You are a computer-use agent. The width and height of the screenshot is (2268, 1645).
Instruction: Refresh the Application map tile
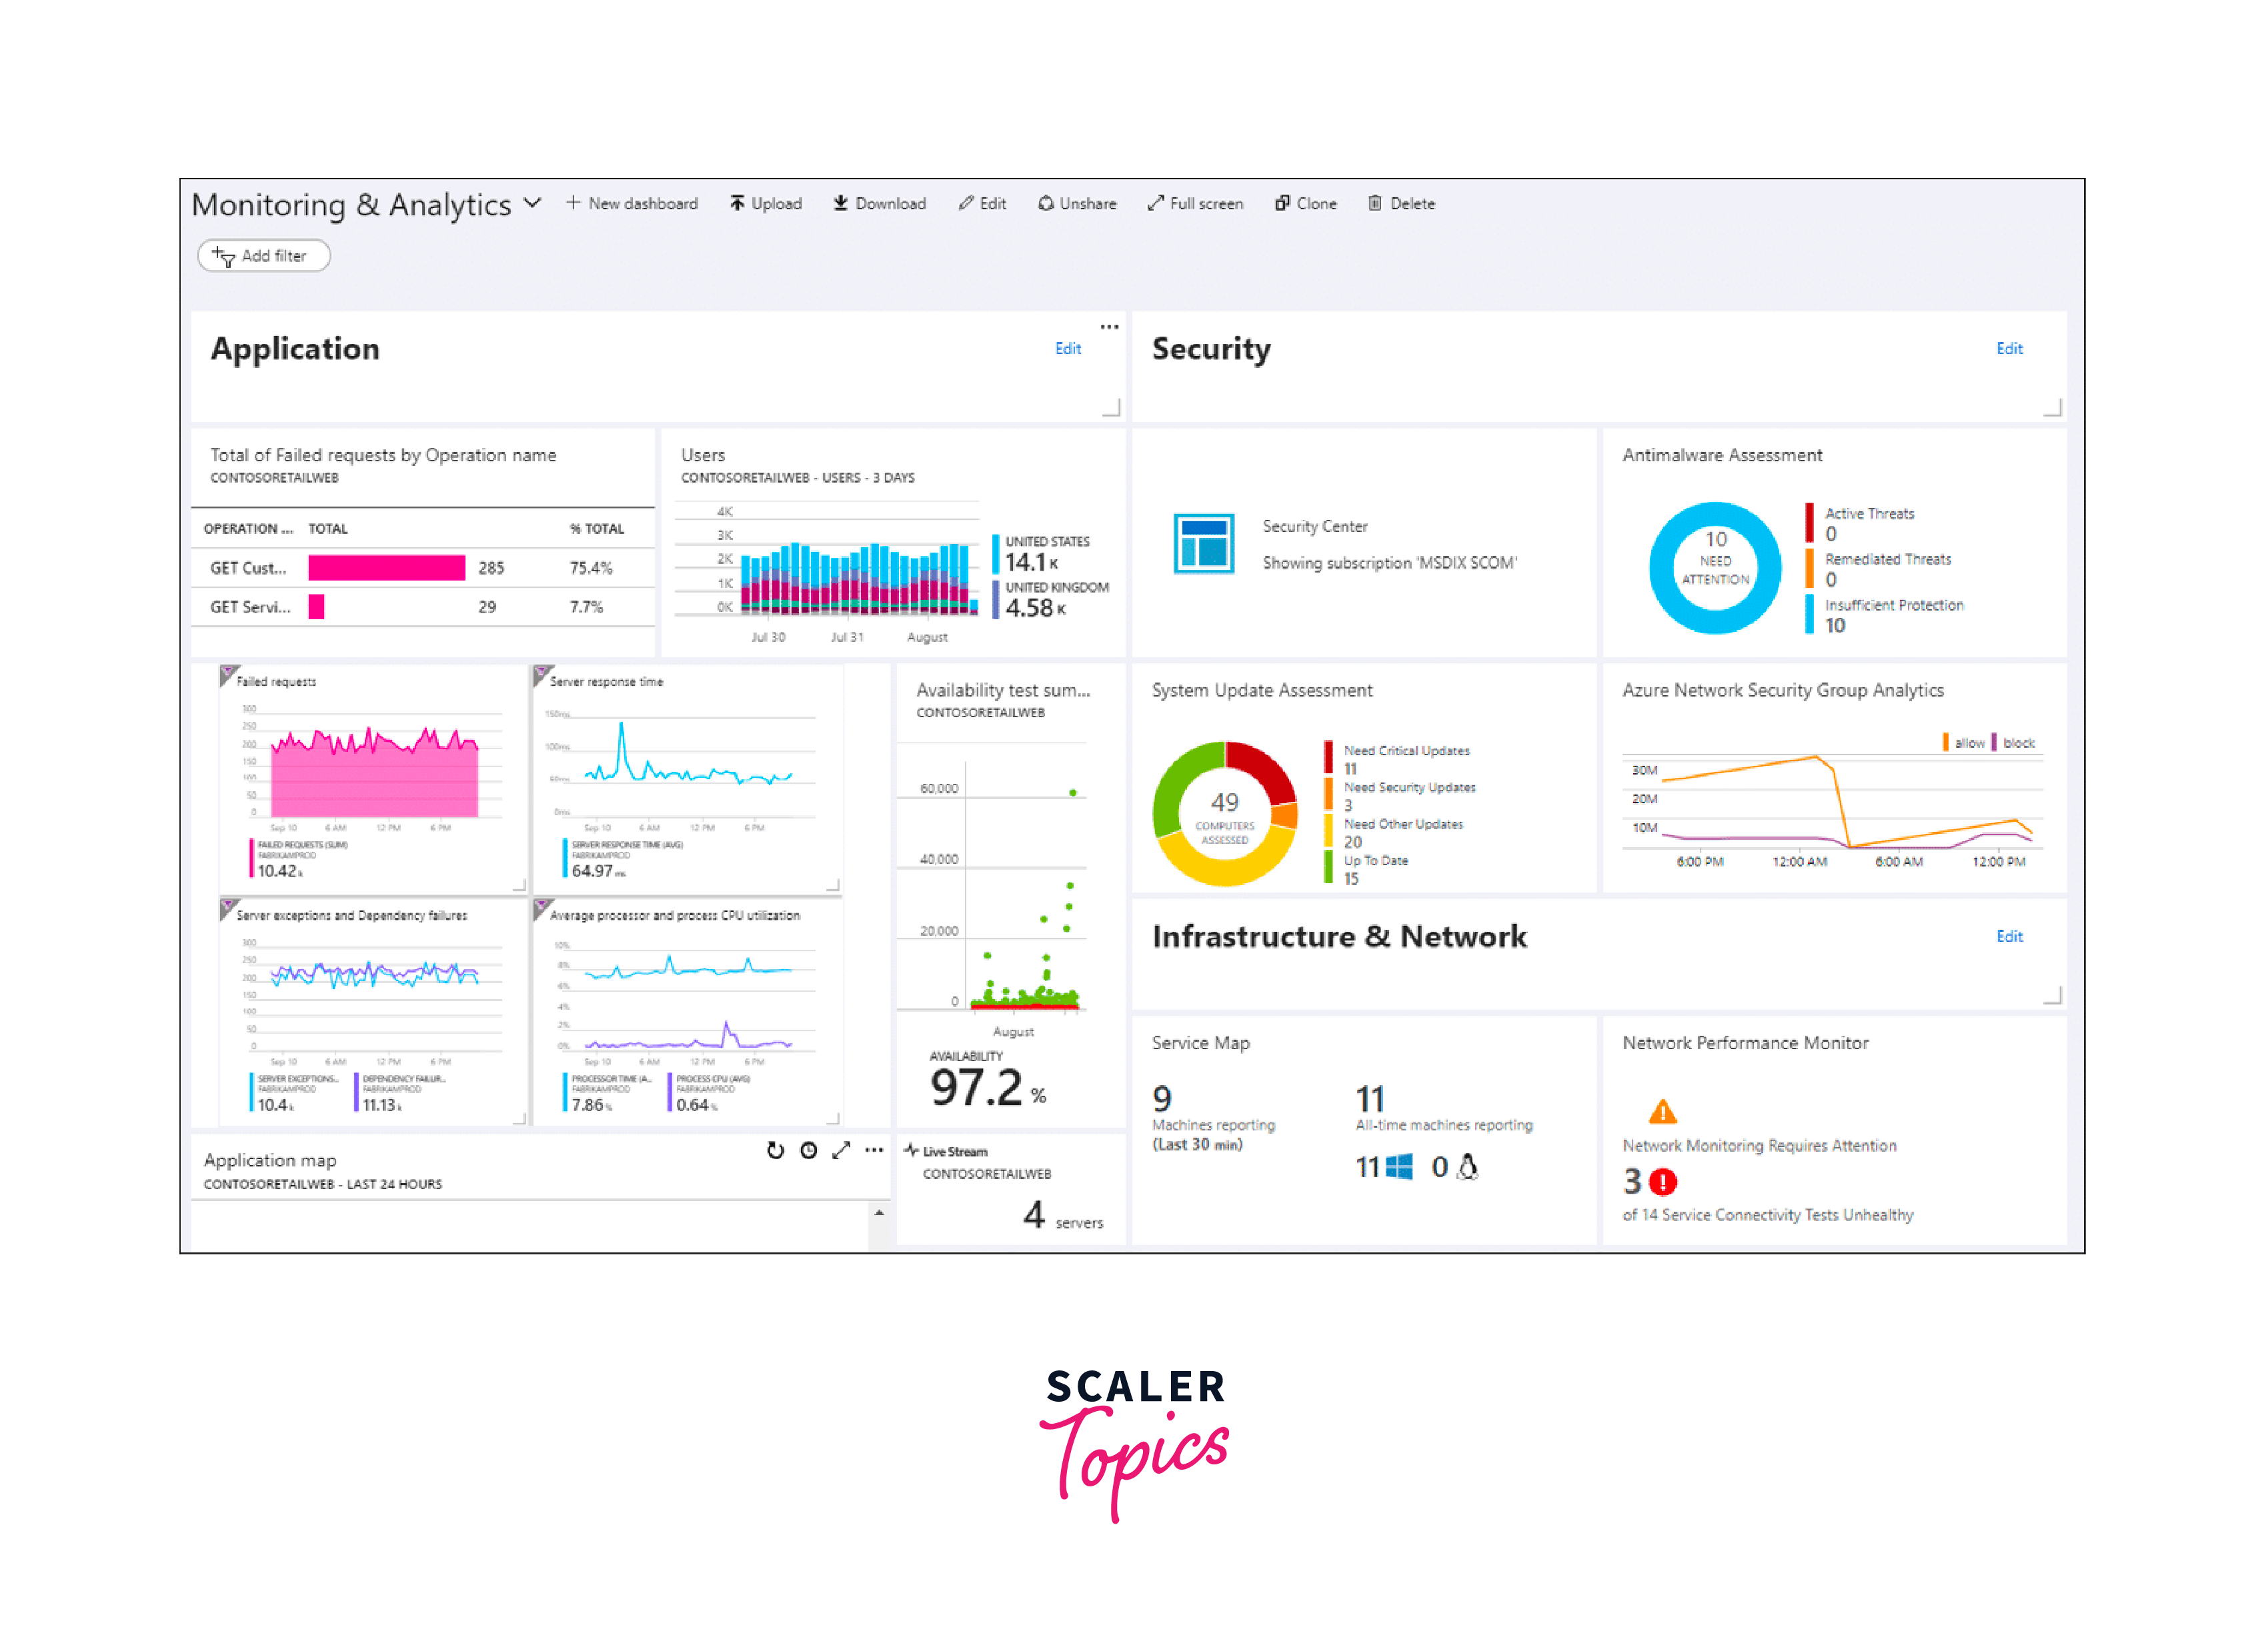[x=775, y=1151]
